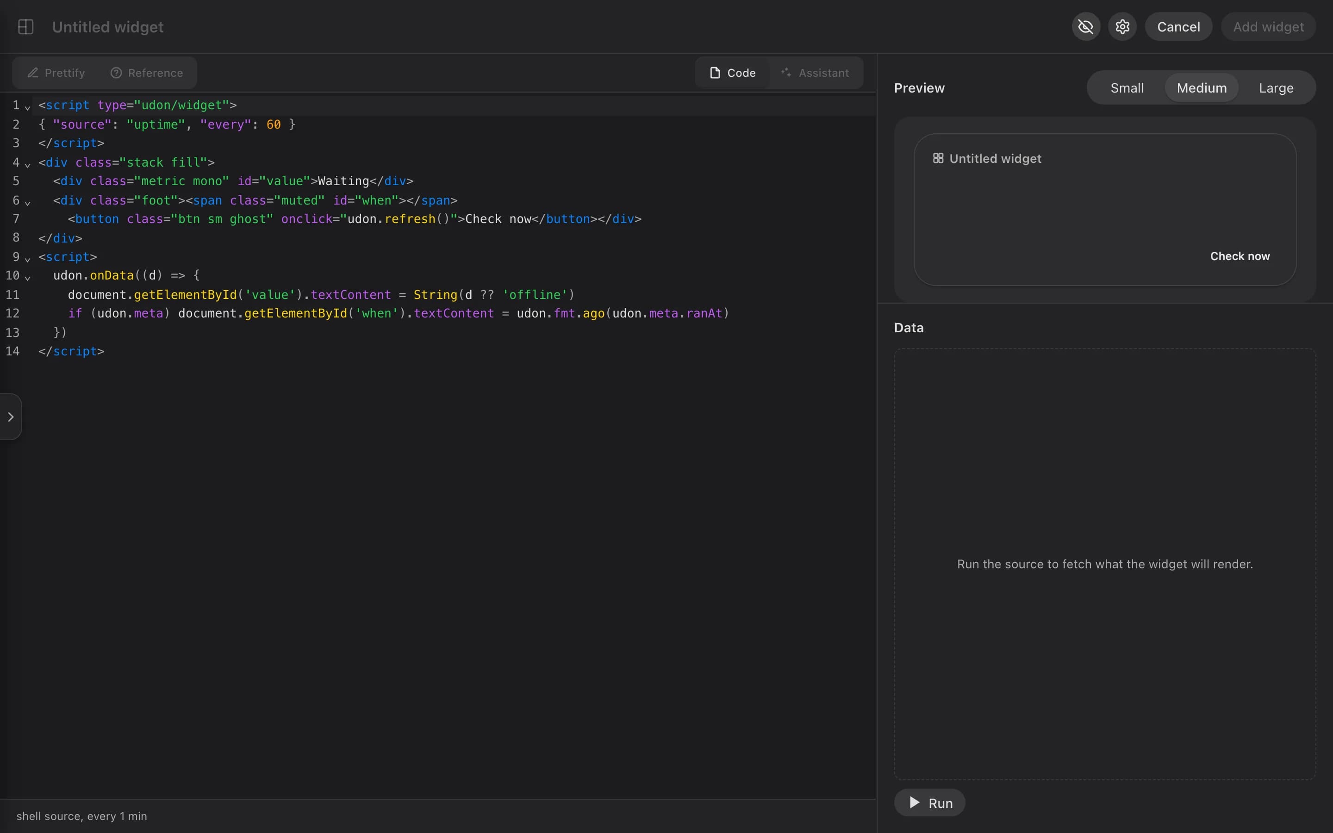Click the Add widget button

point(1268,26)
